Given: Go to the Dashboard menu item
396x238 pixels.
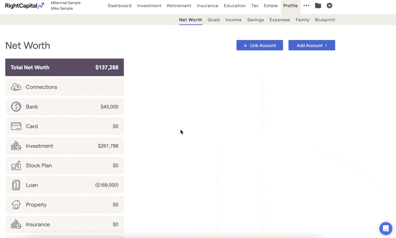Looking at the screenshot, I should (119, 6).
